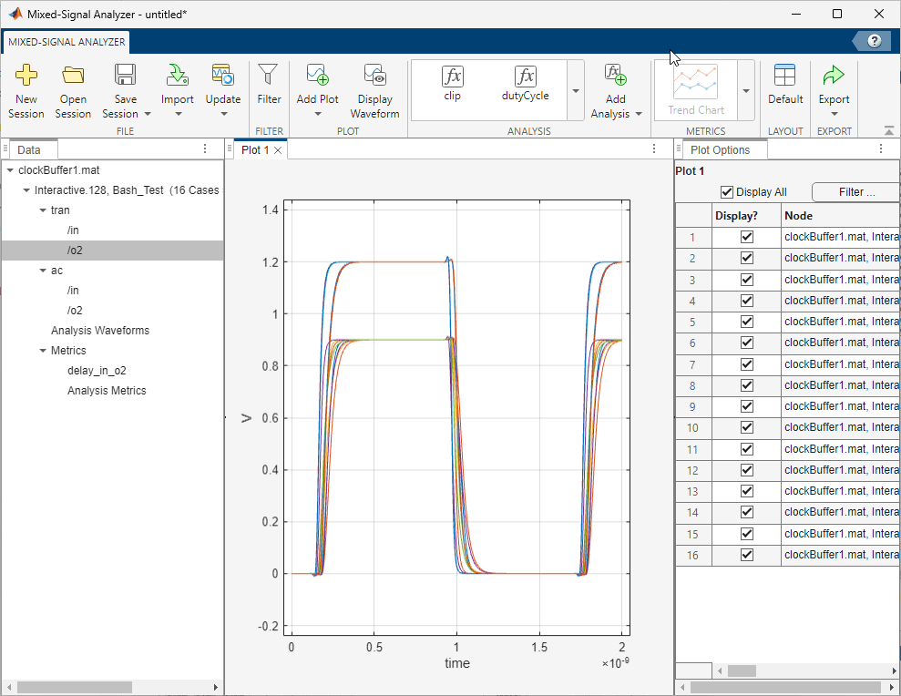The image size is (901, 696).
Task: Toggle Display checkbox for row 1
Action: pyautogui.click(x=747, y=237)
